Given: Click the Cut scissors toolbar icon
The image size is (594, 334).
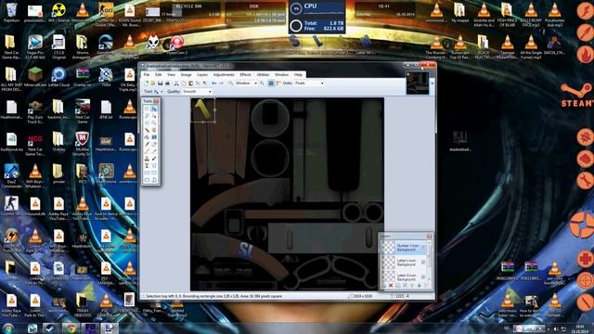Looking at the screenshot, I should [176, 83].
